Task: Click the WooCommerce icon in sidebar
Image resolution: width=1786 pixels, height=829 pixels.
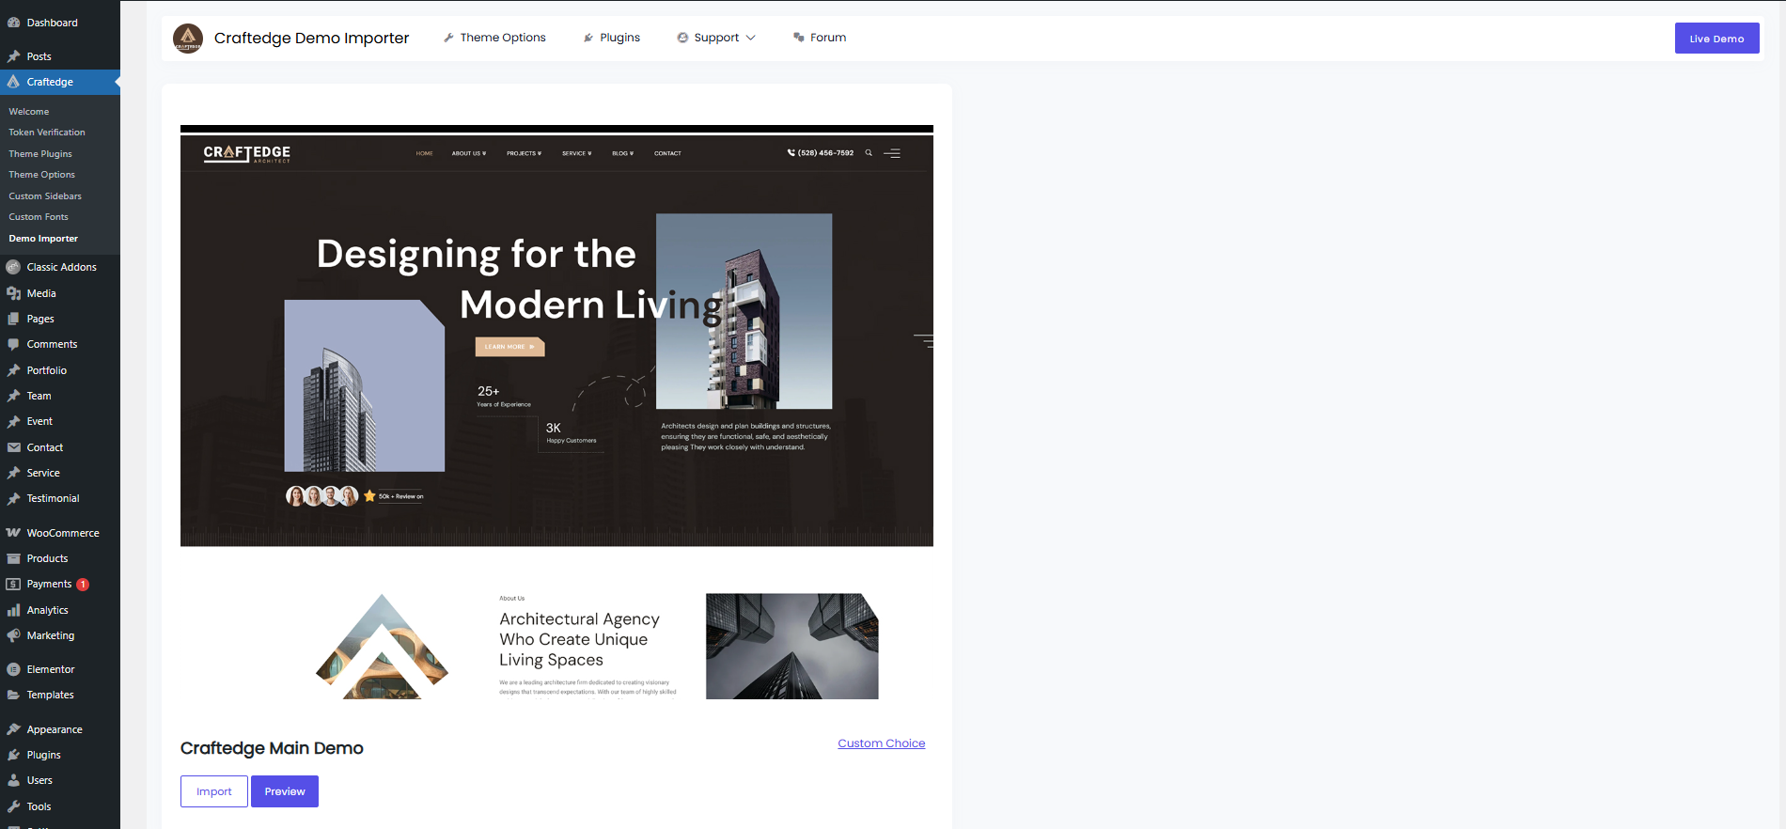Action: [x=13, y=533]
